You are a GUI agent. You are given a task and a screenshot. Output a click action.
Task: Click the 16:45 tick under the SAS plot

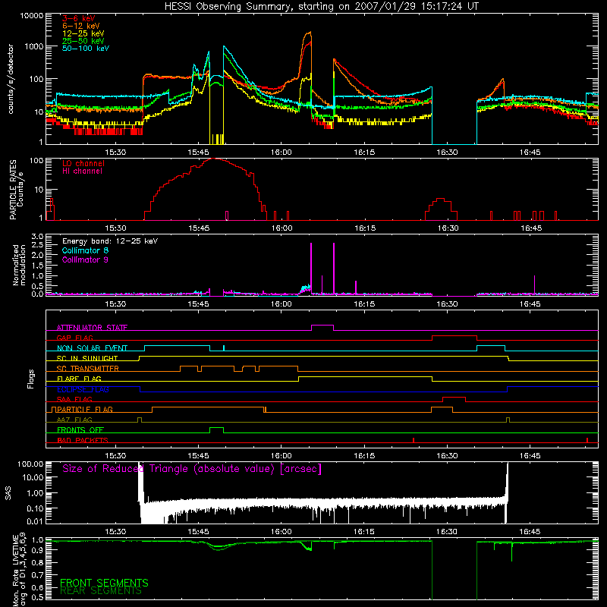pos(530,532)
